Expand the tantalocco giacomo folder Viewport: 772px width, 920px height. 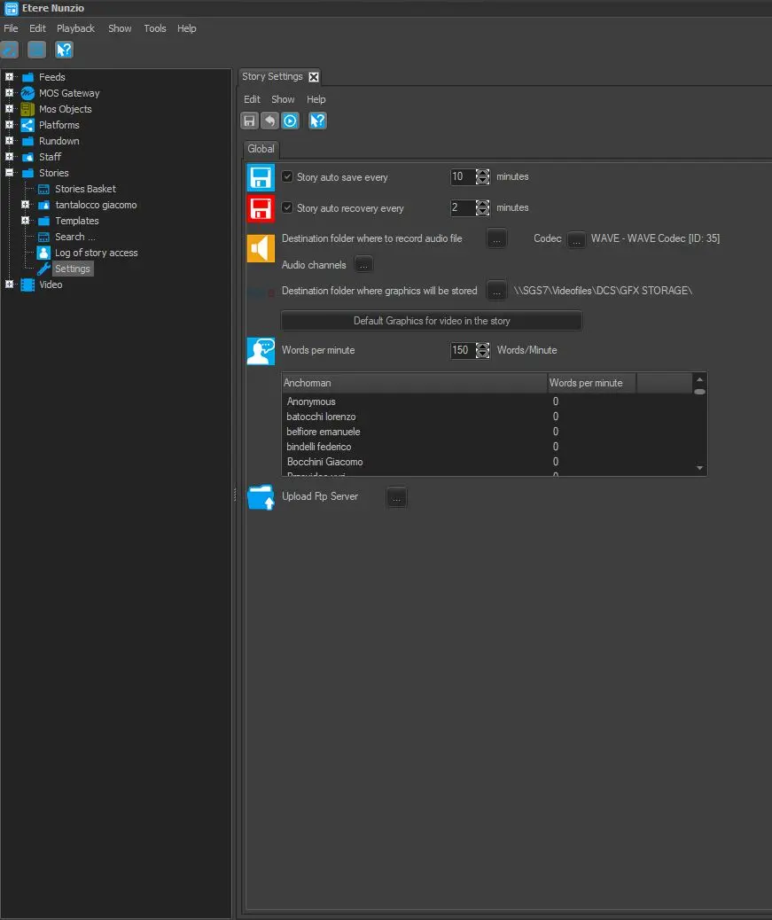click(x=26, y=205)
